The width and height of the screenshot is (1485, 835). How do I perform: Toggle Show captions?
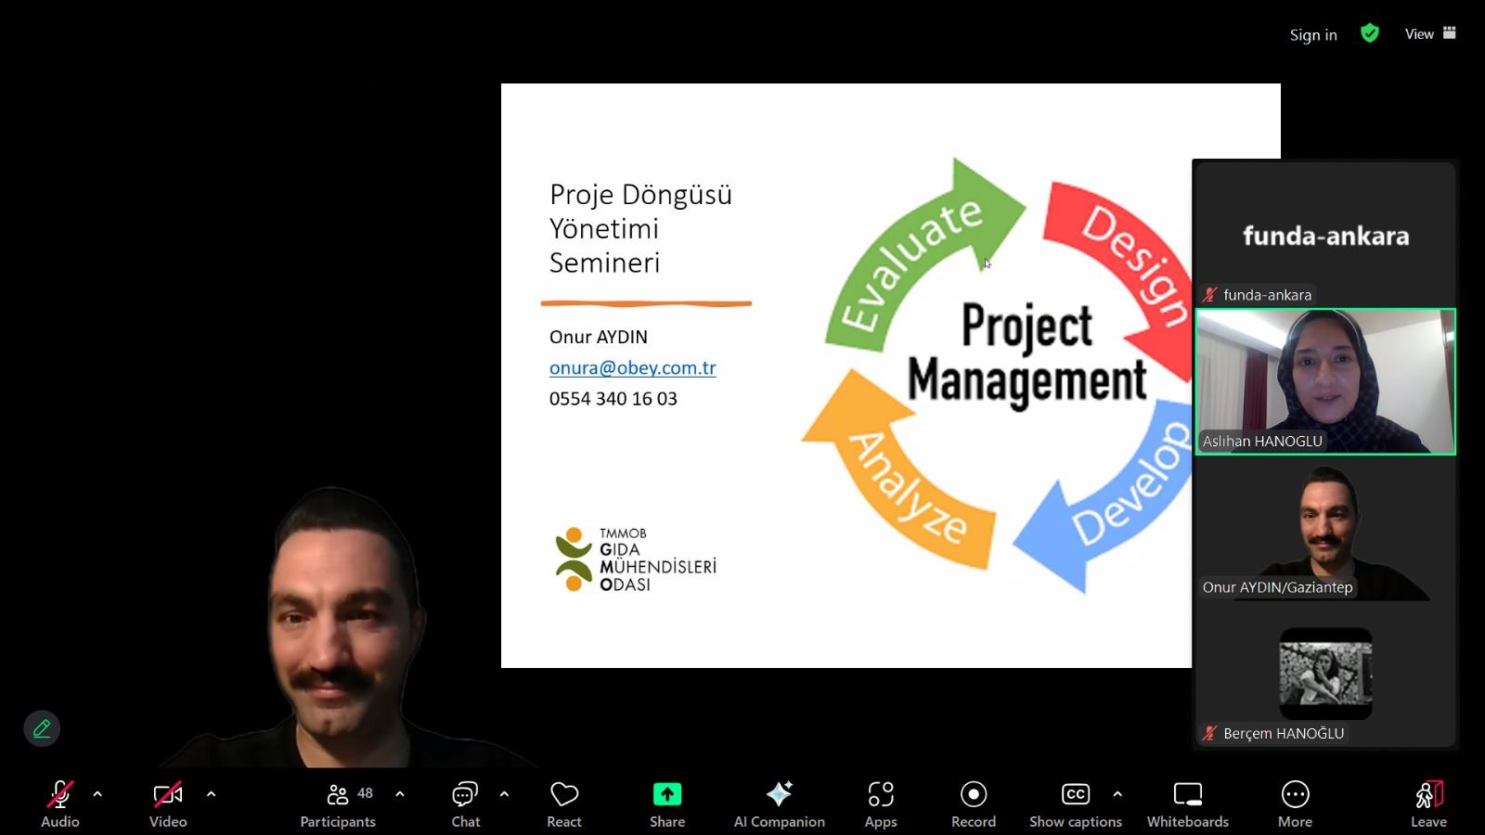[1075, 803]
